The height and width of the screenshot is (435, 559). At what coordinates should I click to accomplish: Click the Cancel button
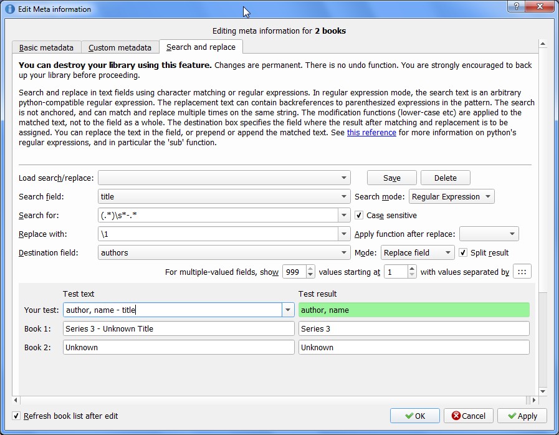click(x=469, y=416)
